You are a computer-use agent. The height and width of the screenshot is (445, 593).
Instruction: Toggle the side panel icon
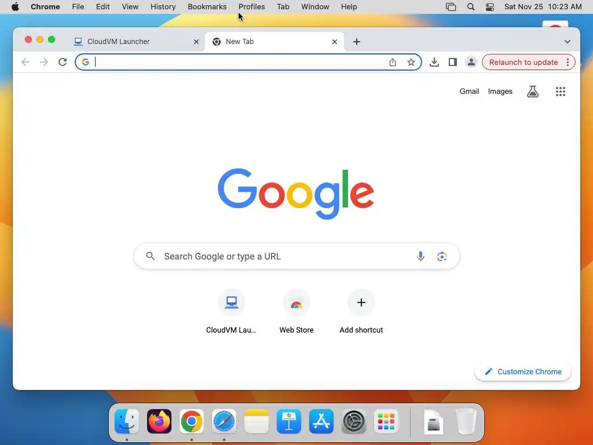click(x=453, y=62)
